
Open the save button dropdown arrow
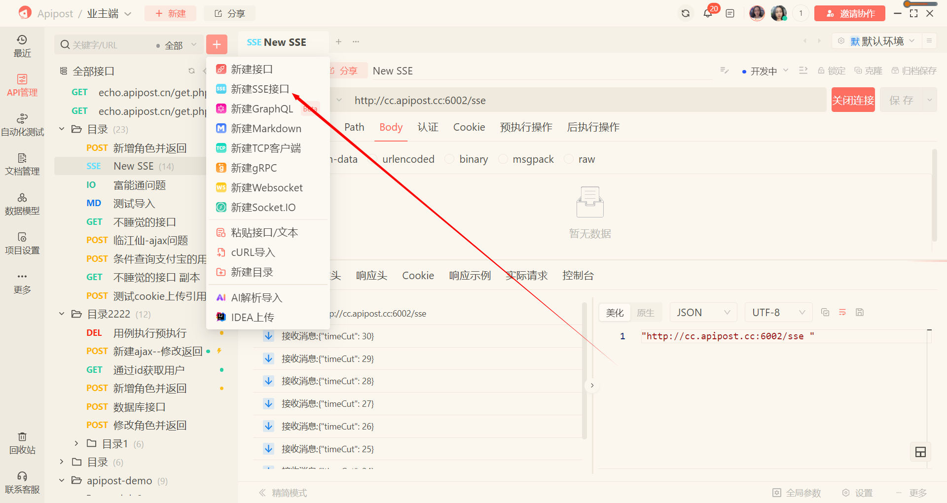click(x=930, y=100)
